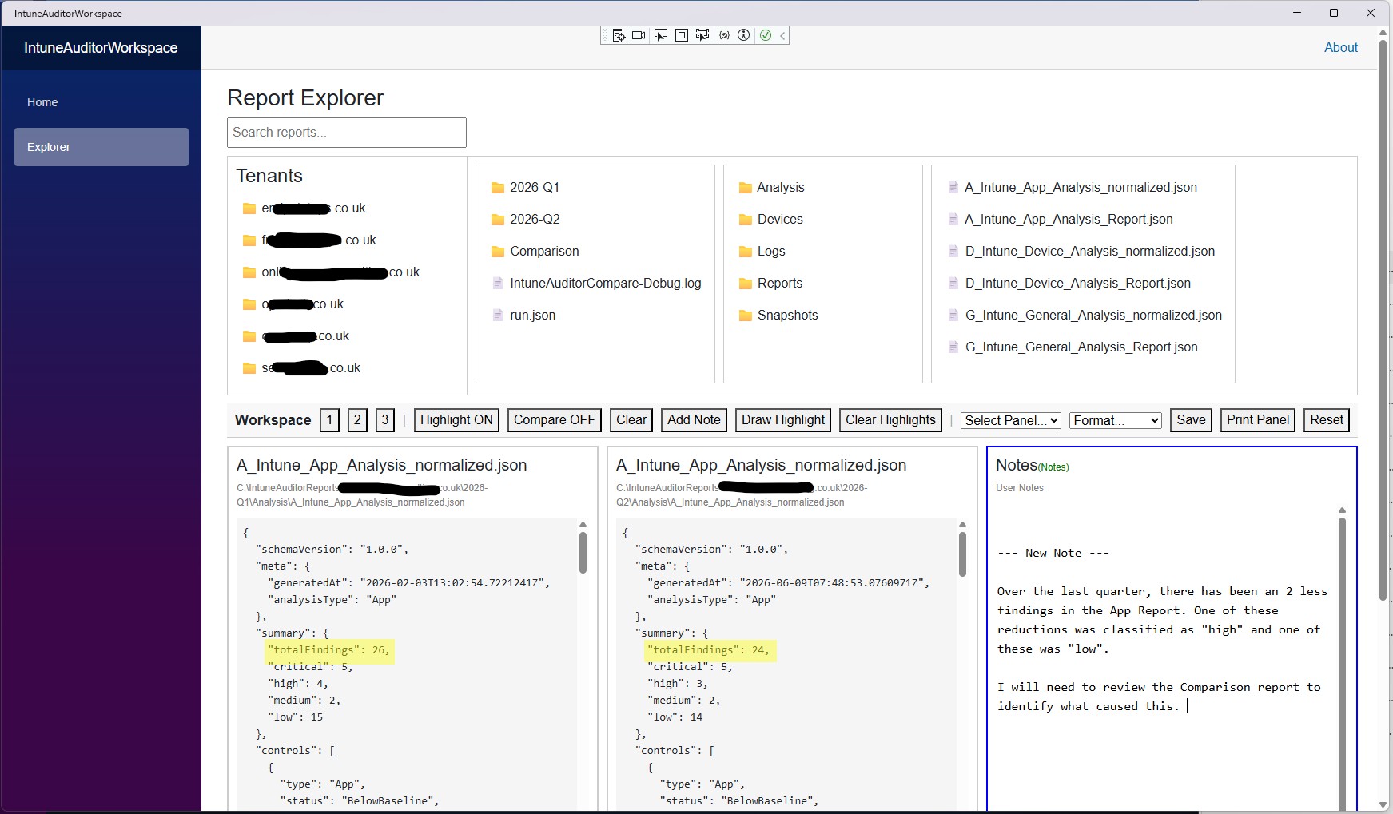Click the G_Intune_General_Analysis_normalized.json file icon
Image resolution: width=1393 pixels, height=814 pixels.
[x=953, y=316]
